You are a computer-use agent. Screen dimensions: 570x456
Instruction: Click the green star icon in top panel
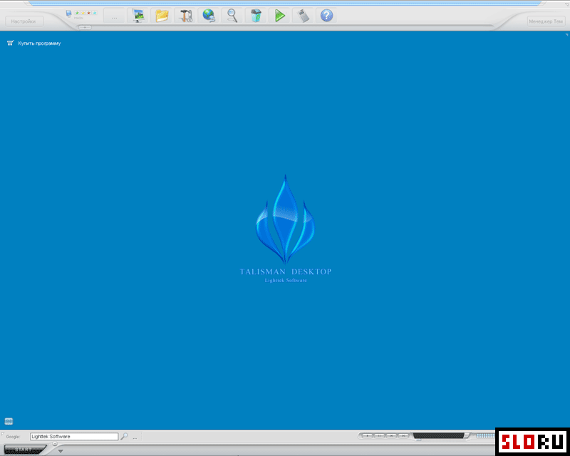click(77, 13)
